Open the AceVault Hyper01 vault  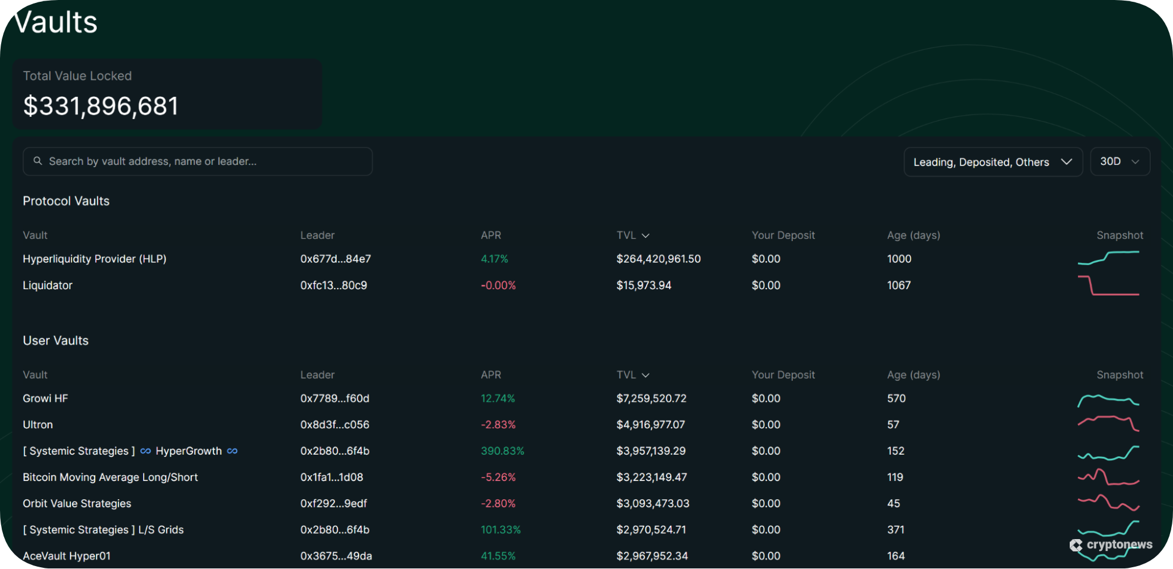tap(66, 556)
